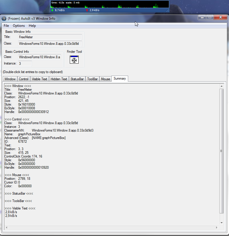Open the Mouse tab
Viewport: 229px width, 236px height.
point(105,79)
